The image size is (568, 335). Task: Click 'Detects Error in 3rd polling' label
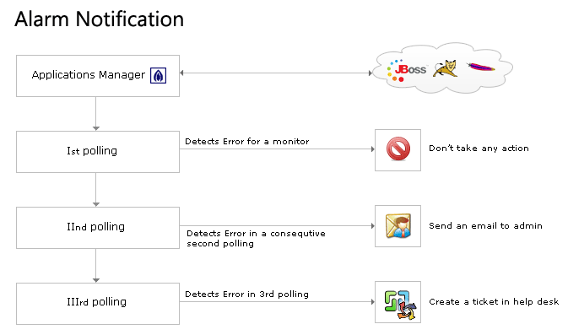(246, 294)
